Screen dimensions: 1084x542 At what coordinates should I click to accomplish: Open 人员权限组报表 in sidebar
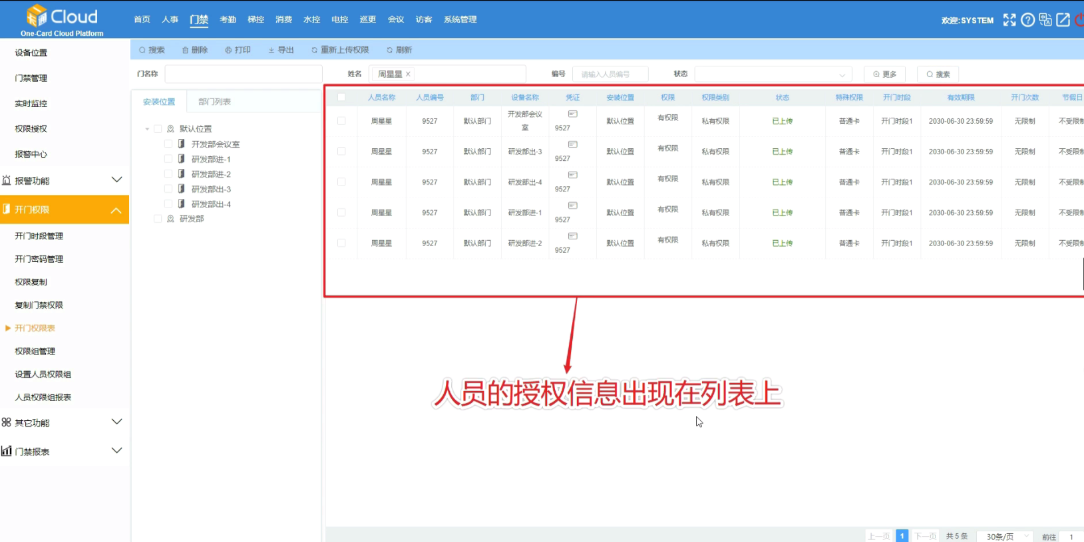pyautogui.click(x=43, y=398)
